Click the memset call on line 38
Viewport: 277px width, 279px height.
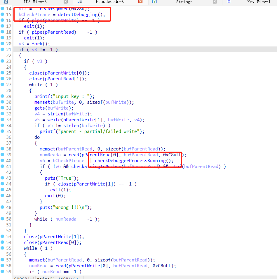pyautogui.click(x=48, y=149)
